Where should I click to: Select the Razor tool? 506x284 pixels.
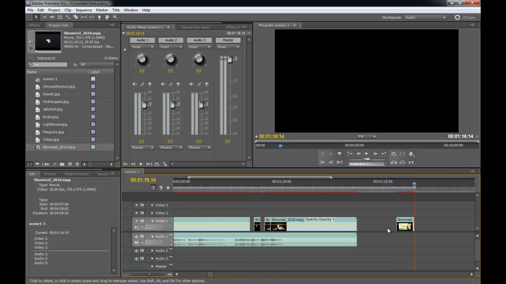pos(76,17)
